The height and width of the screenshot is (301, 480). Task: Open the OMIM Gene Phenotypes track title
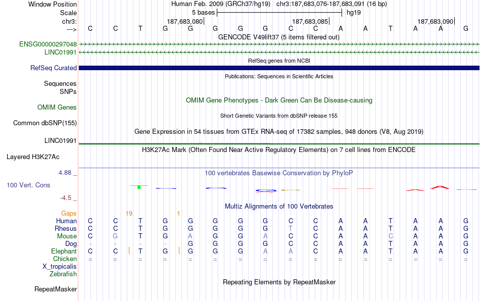coord(279,101)
